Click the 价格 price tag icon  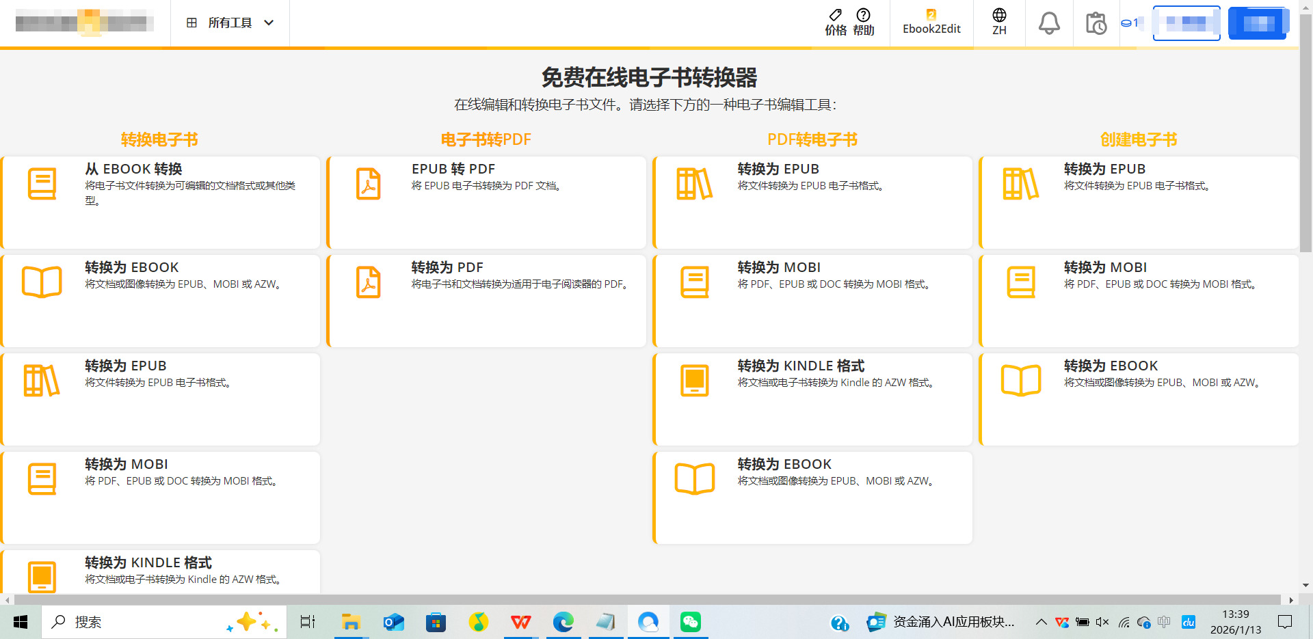pyautogui.click(x=835, y=15)
